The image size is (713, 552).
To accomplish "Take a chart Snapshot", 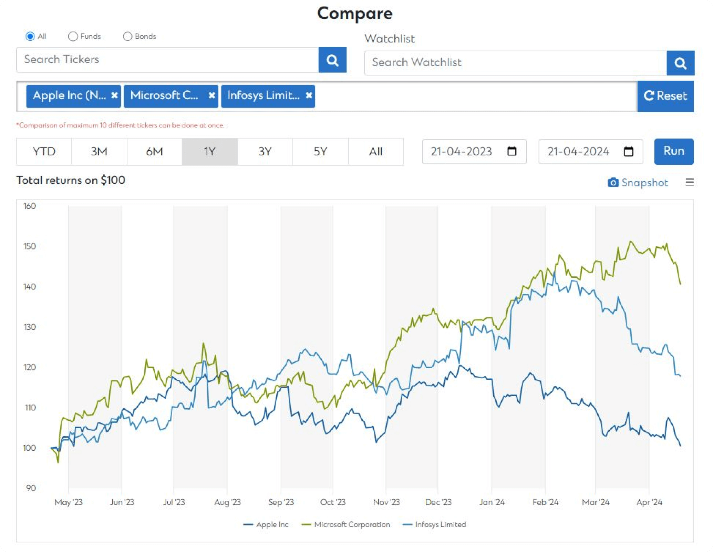I will coord(638,182).
